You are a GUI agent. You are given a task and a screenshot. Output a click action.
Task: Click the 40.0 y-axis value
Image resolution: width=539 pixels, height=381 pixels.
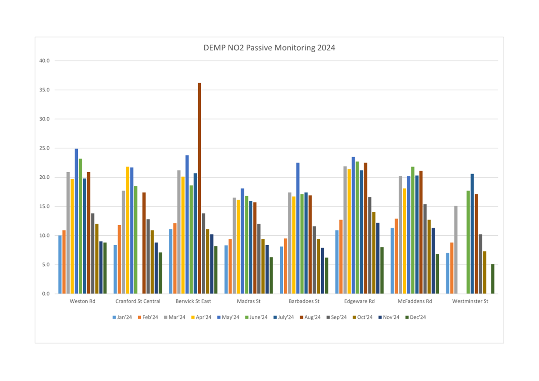point(44,60)
